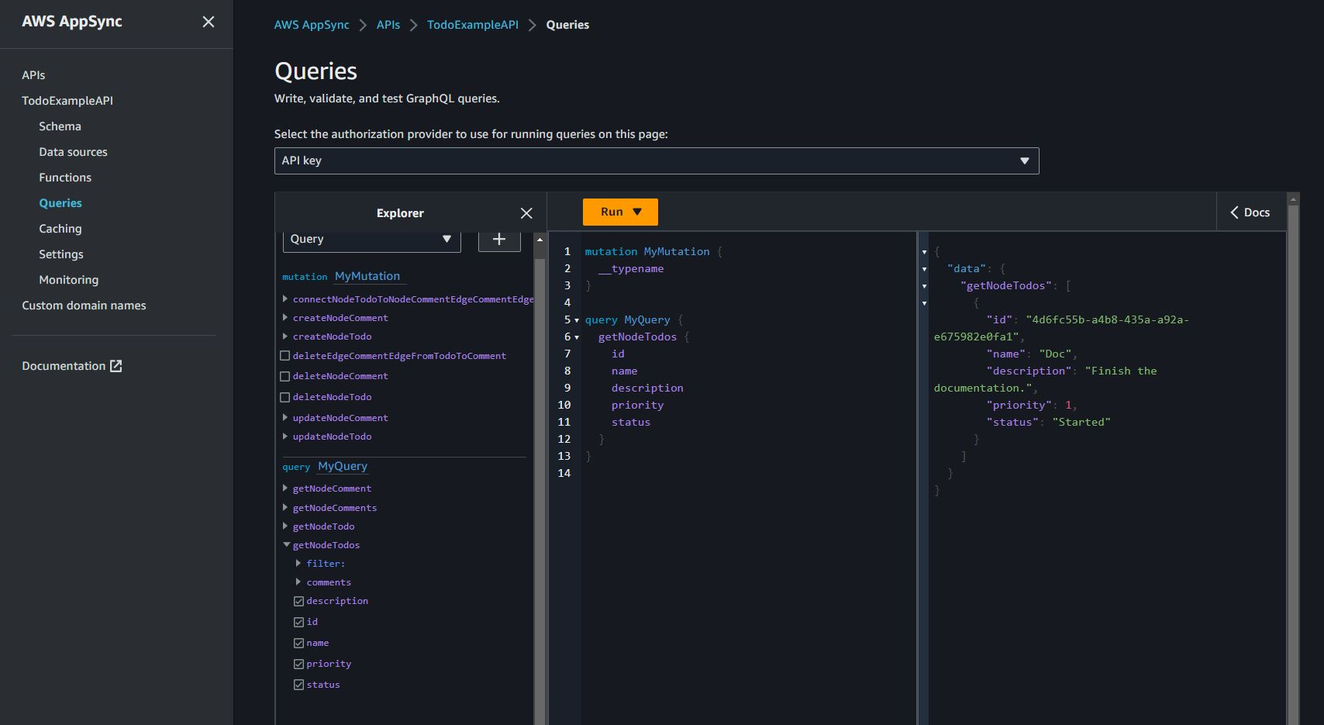The image size is (1324, 725).
Task: Open the Documentation external link icon
Action: [x=116, y=366]
